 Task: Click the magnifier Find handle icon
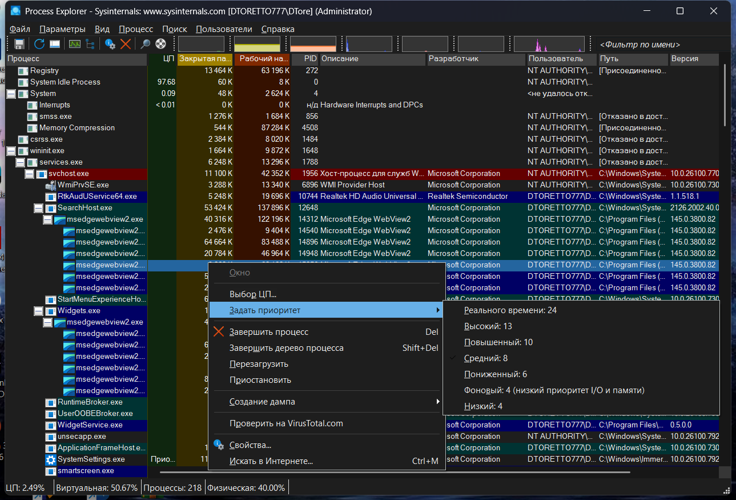(146, 44)
